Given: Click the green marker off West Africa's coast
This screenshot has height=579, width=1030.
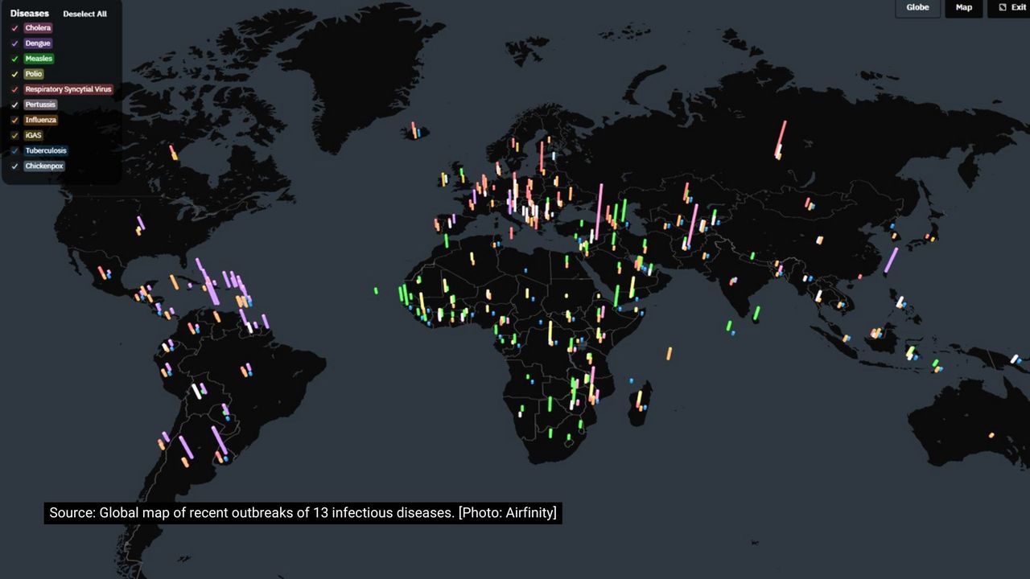Looking at the screenshot, I should [376, 290].
